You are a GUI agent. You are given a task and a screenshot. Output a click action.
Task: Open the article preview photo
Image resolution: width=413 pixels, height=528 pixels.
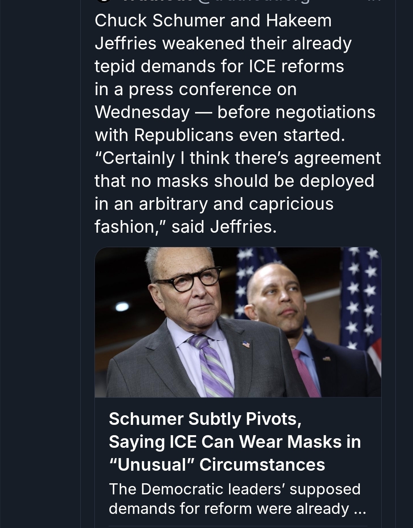tap(238, 322)
